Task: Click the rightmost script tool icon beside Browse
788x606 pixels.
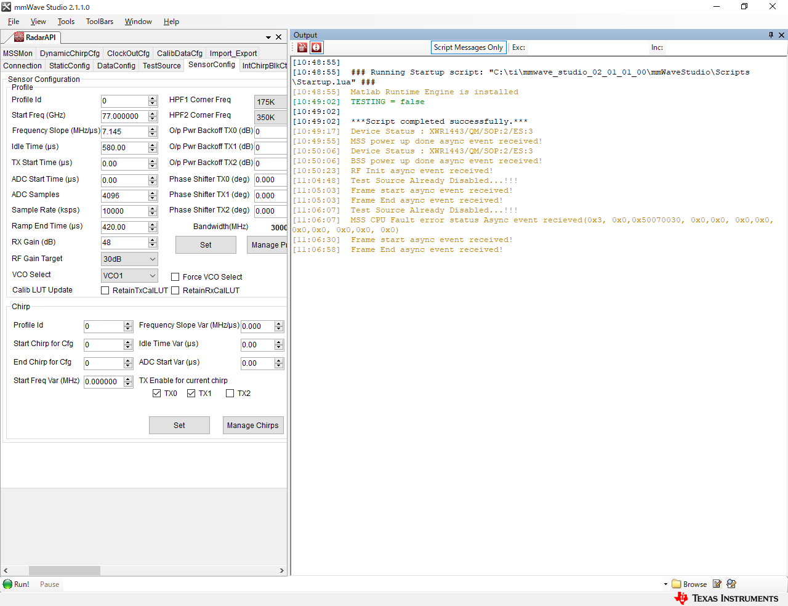Action: coord(731,584)
